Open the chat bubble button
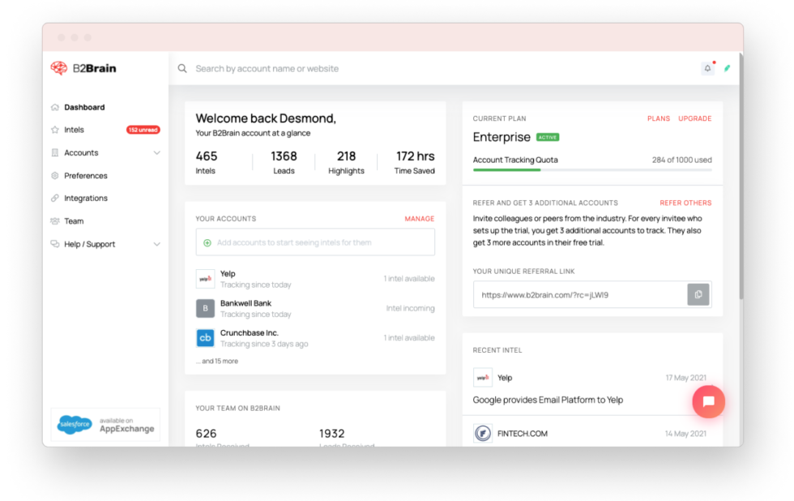The image size is (794, 501). tap(708, 401)
